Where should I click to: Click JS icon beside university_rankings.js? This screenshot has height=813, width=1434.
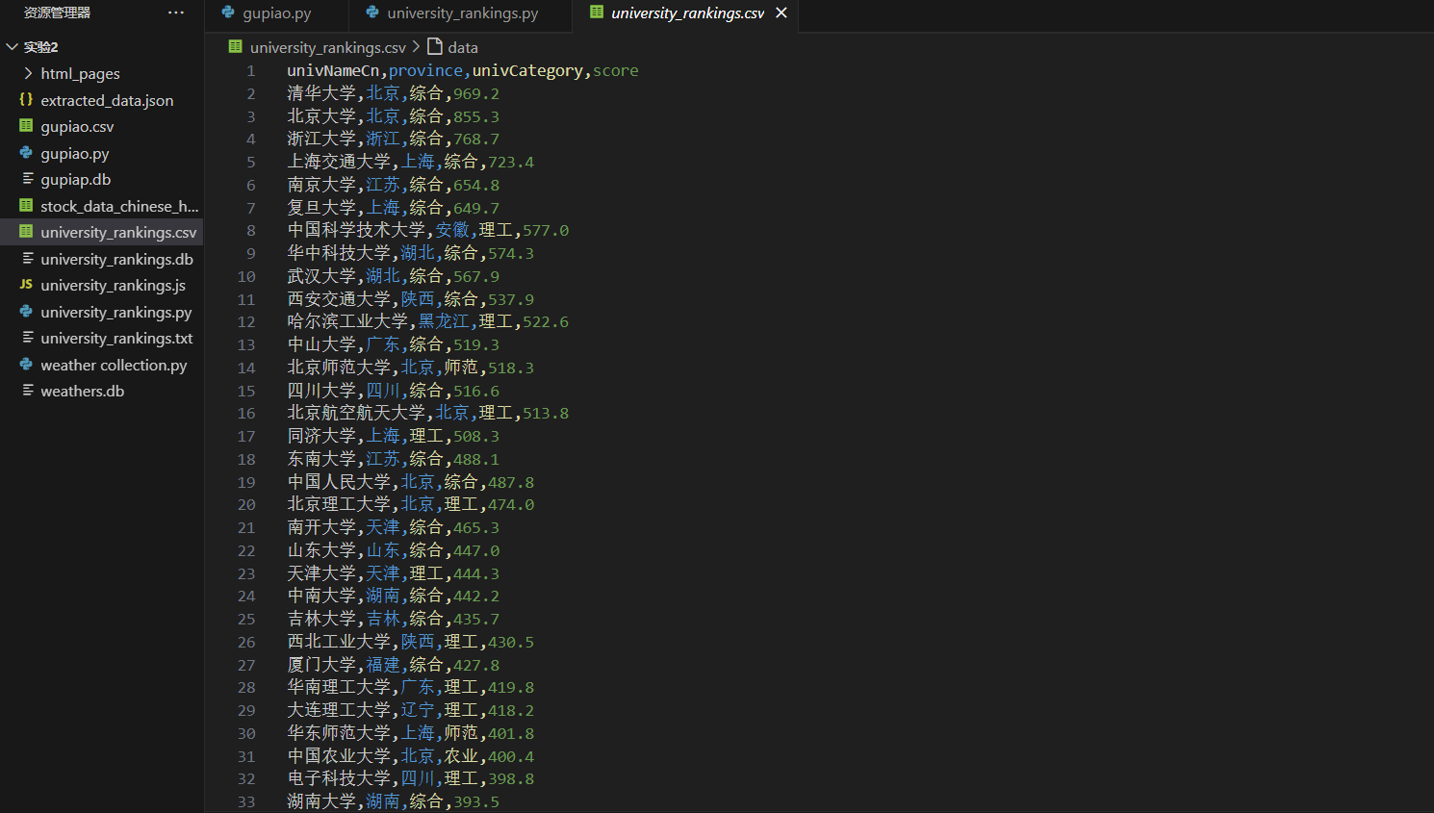pos(26,285)
